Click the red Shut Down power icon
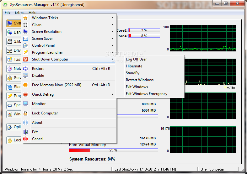This screenshot has width=247, height=174. [x=25, y=59]
